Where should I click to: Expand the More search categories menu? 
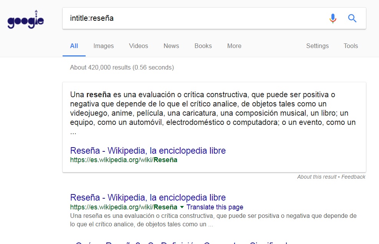pos(234,46)
